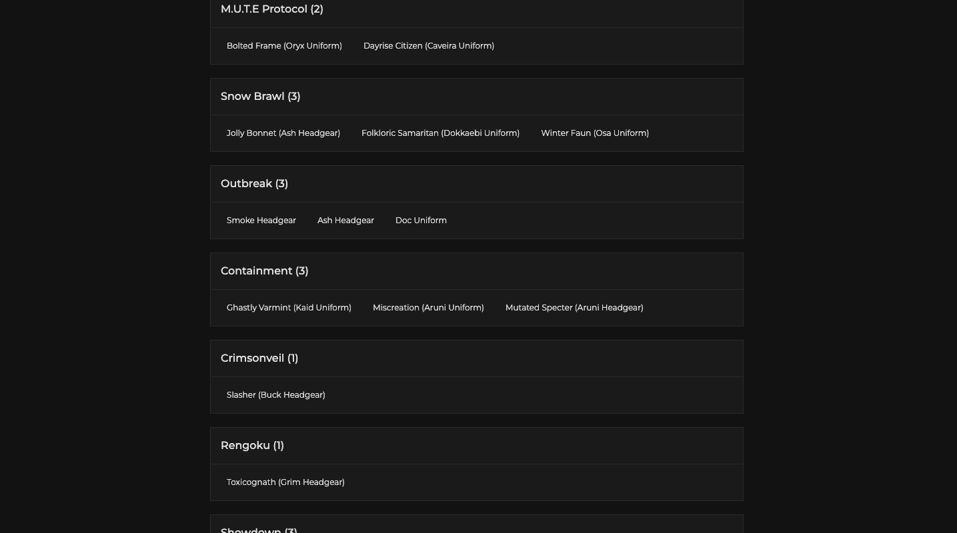This screenshot has height=533, width=957.
Task: Click Jolly Bonnet (Ash Headgear) item
Action: (x=283, y=133)
